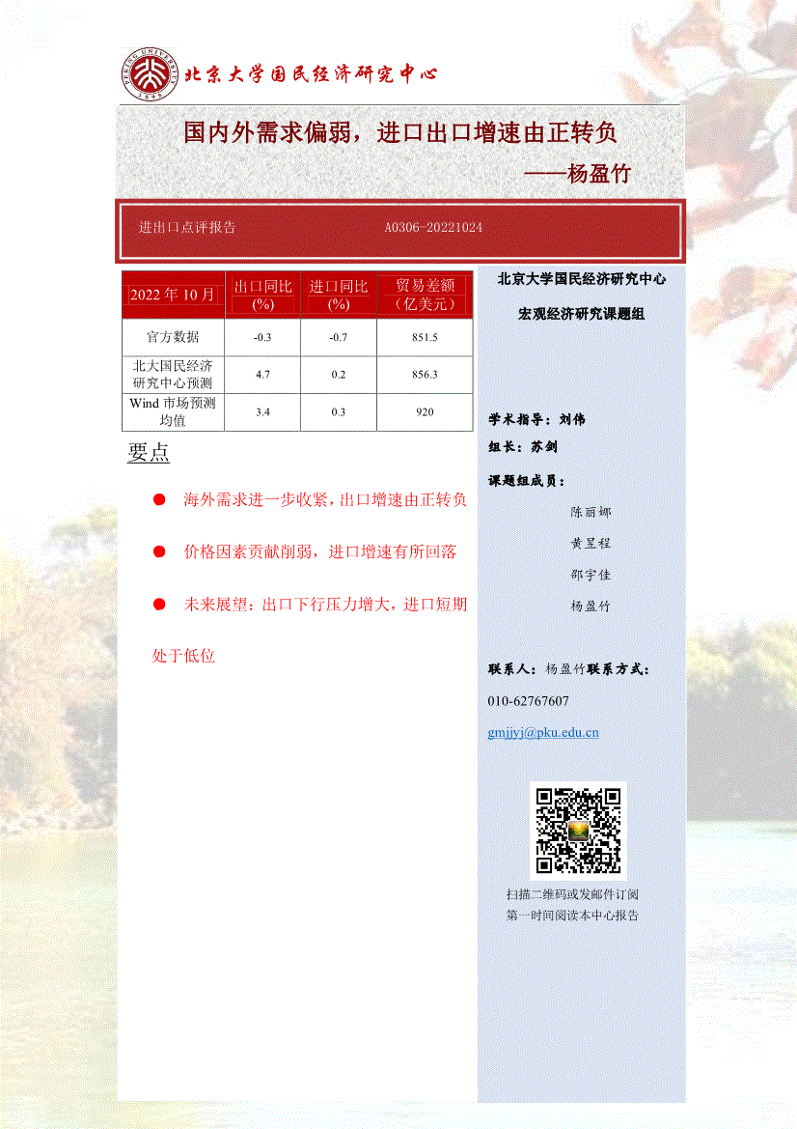Click the 贸易差额 column header

425,295
